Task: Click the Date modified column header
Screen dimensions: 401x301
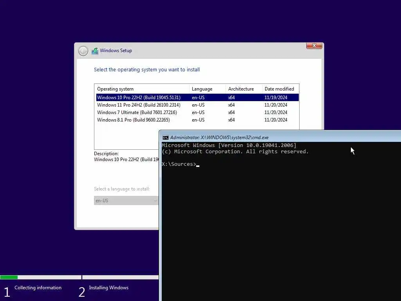Action: click(280, 89)
